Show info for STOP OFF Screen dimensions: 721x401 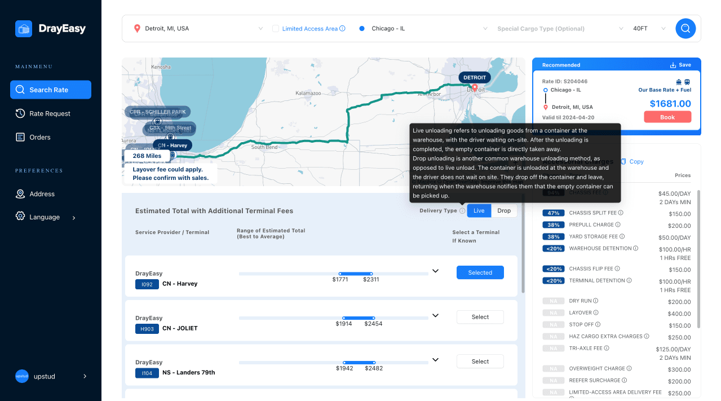598,324
